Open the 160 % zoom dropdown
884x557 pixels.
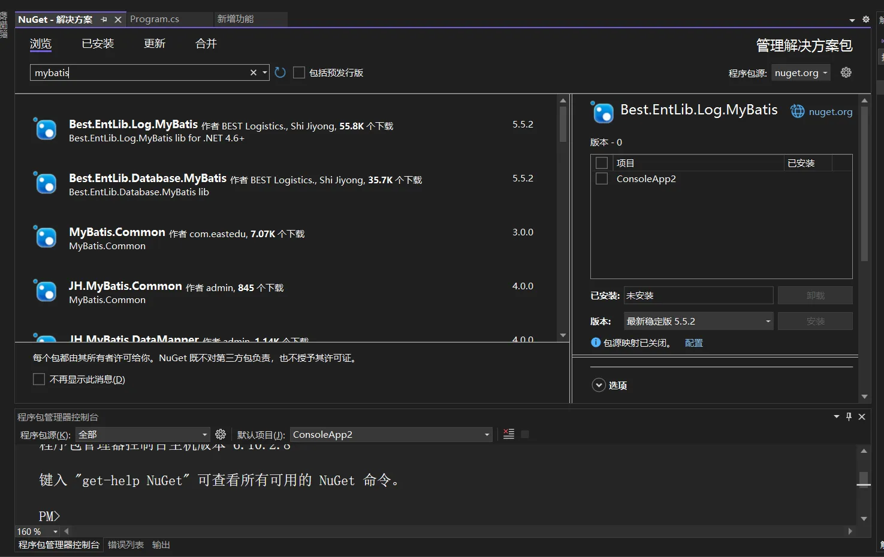tap(56, 531)
